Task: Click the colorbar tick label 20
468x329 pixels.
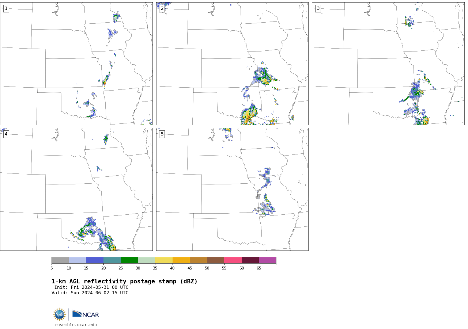Action: pyautogui.click(x=103, y=268)
